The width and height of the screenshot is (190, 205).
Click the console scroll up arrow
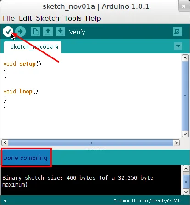coord(186,169)
